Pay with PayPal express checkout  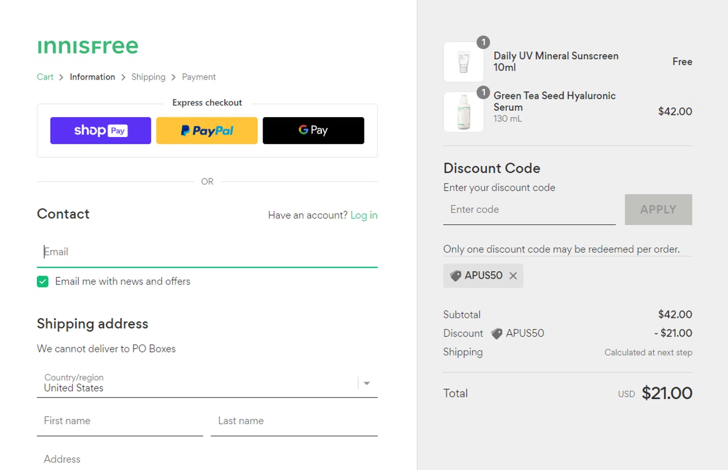click(x=207, y=131)
